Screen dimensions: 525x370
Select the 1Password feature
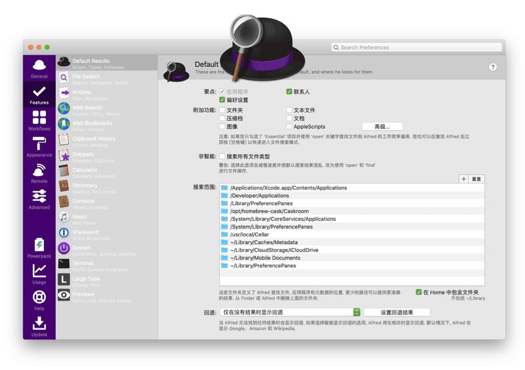[x=107, y=234]
